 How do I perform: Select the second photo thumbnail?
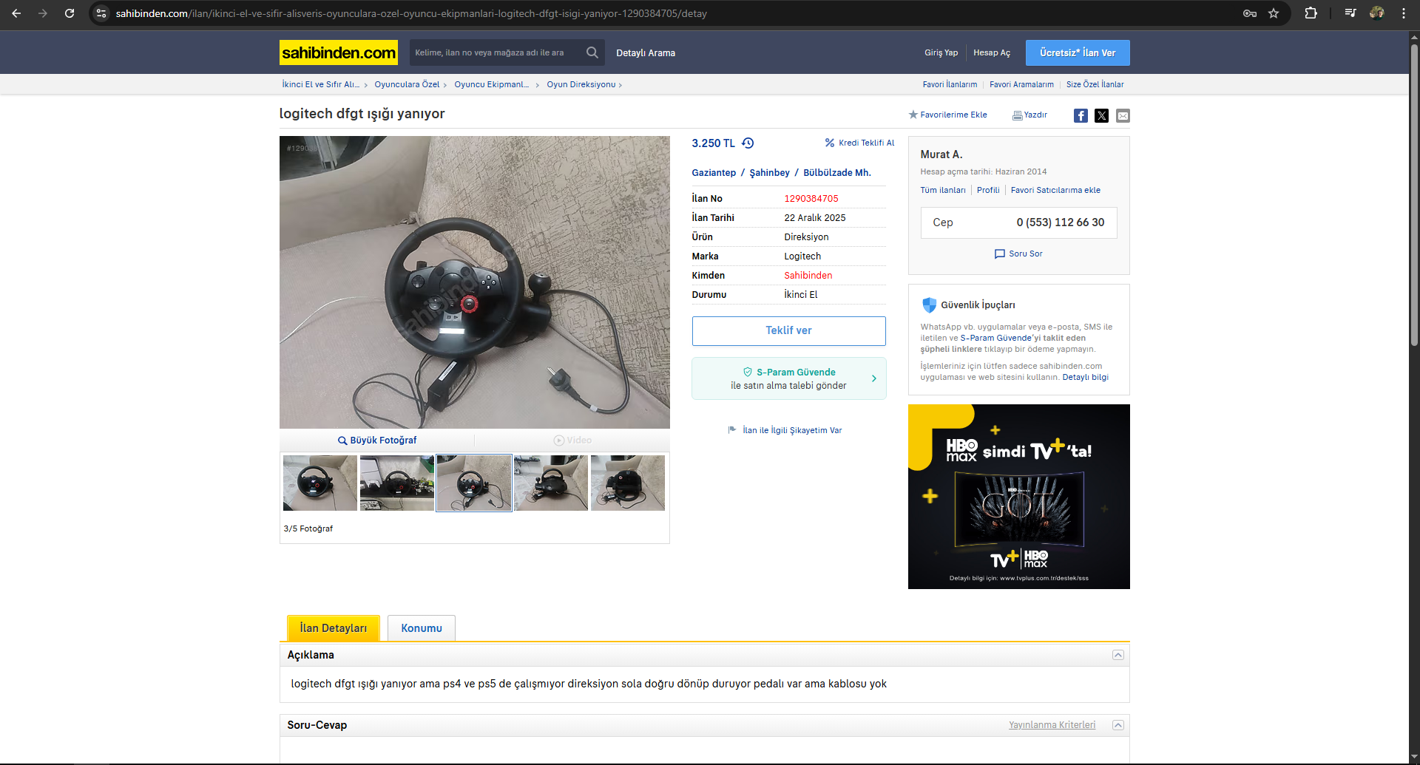(x=396, y=483)
